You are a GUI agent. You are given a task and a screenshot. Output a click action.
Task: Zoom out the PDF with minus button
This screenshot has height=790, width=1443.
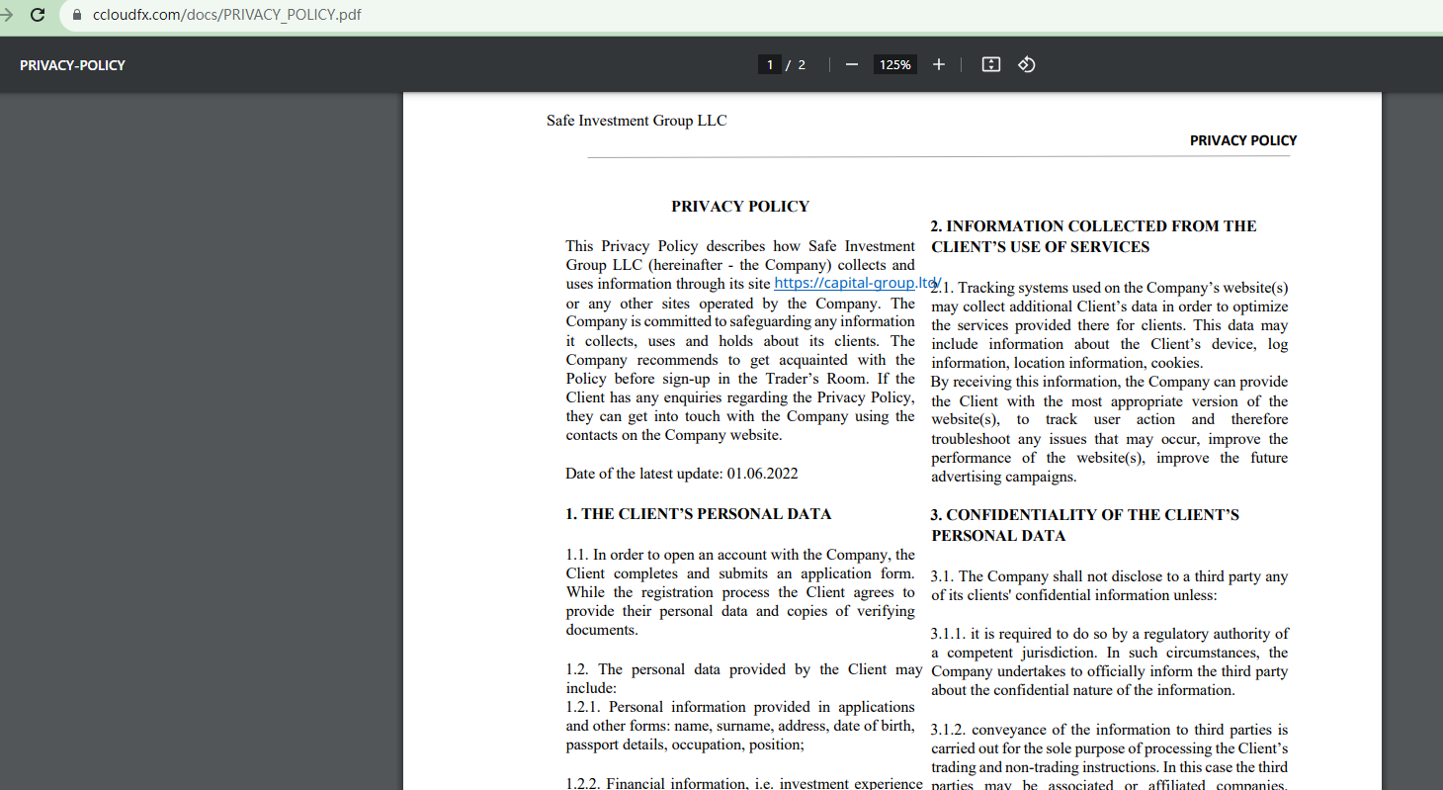pyautogui.click(x=851, y=64)
